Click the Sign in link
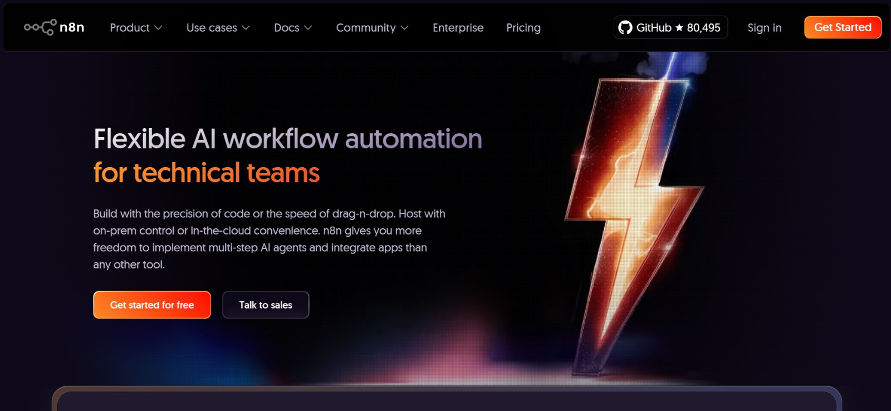Image resolution: width=891 pixels, height=411 pixels. pyautogui.click(x=764, y=28)
